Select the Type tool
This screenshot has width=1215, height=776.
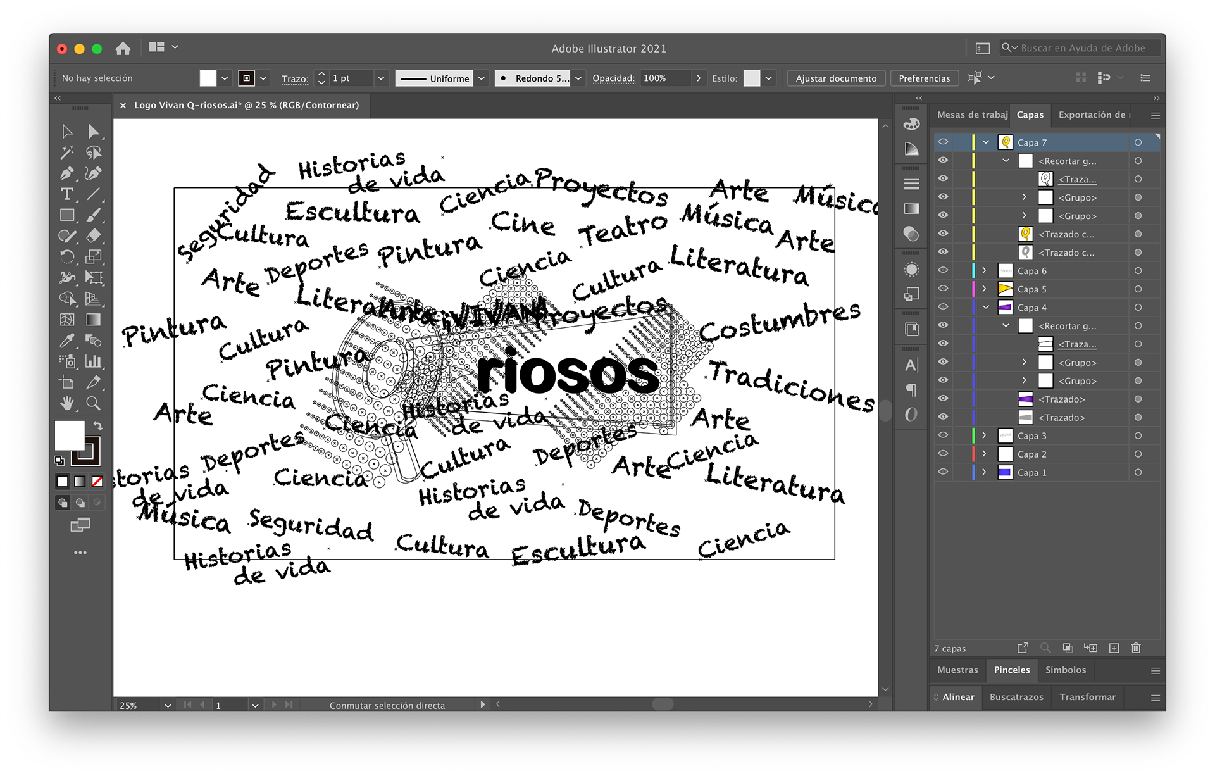click(x=66, y=194)
